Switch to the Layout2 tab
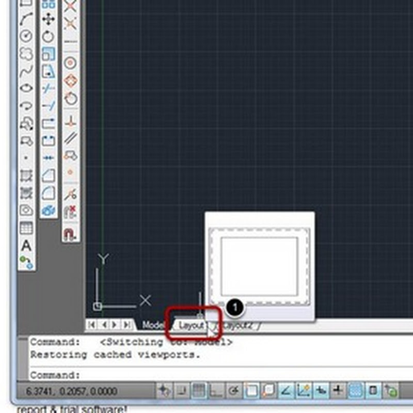This screenshot has height=413, width=413. [237, 326]
